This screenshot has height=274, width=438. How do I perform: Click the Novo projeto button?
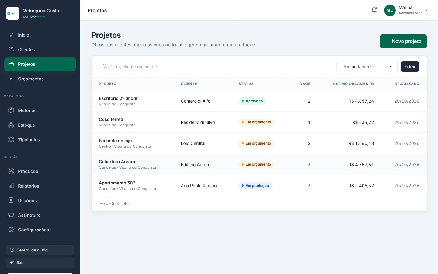[403, 41]
